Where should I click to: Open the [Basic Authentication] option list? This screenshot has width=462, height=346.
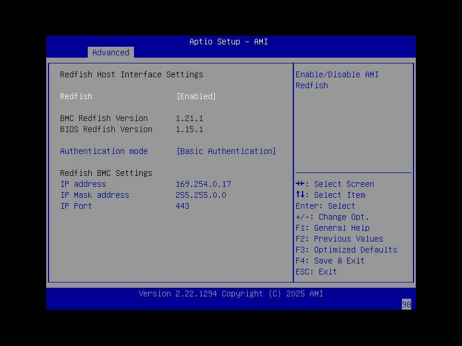226,151
